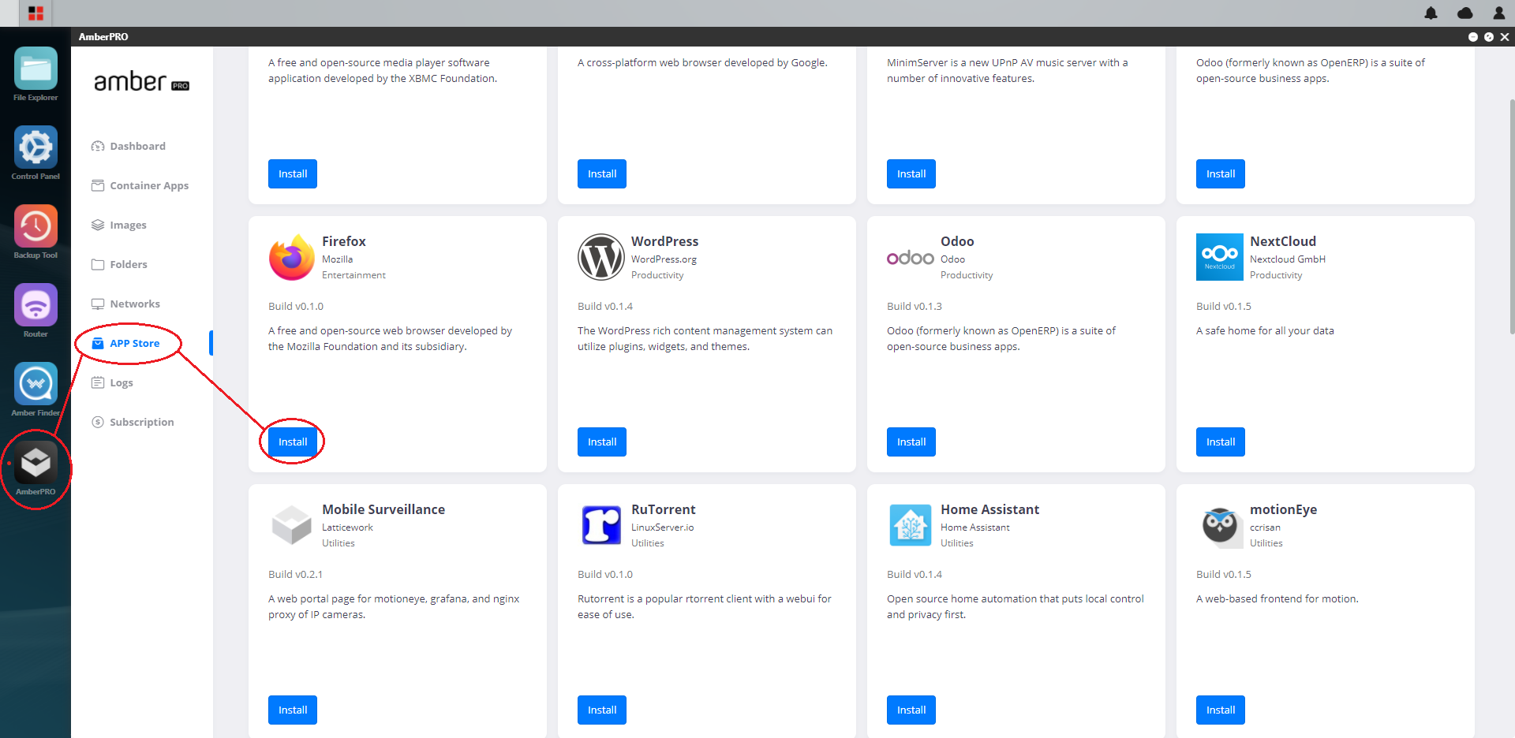
Task: Open the user account icon
Action: tap(1498, 13)
